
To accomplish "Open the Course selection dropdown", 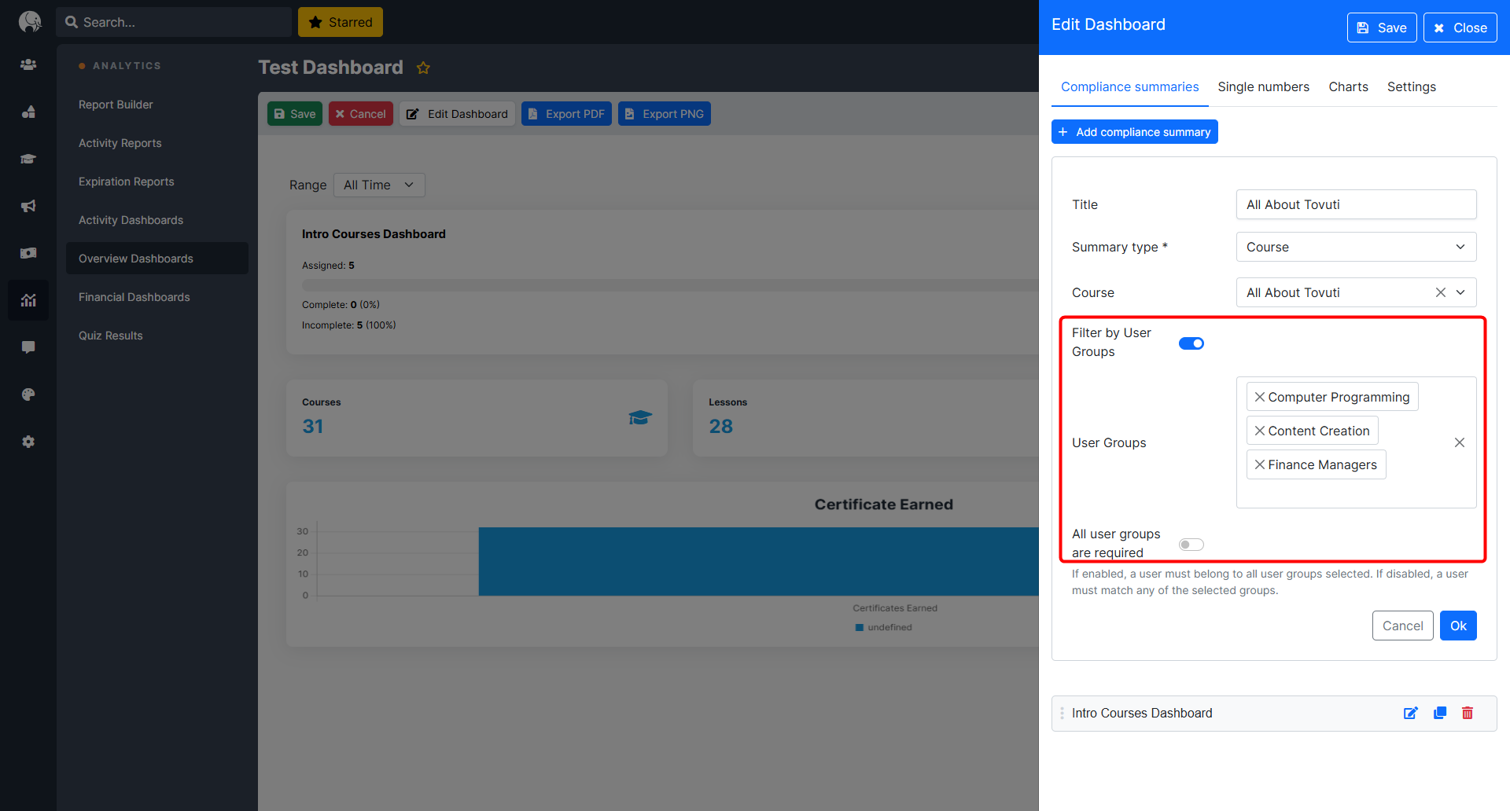I will click(x=1460, y=292).
